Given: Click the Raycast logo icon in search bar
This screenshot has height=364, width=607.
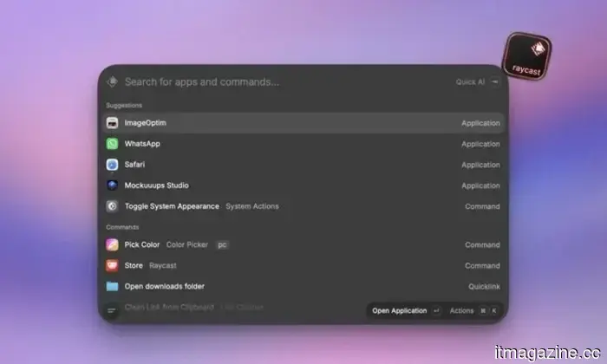Looking at the screenshot, I should coord(112,81).
